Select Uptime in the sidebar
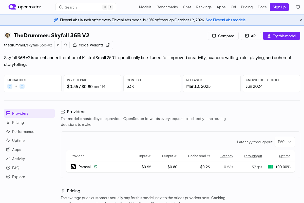The image size is (304, 203). pos(29,141)
